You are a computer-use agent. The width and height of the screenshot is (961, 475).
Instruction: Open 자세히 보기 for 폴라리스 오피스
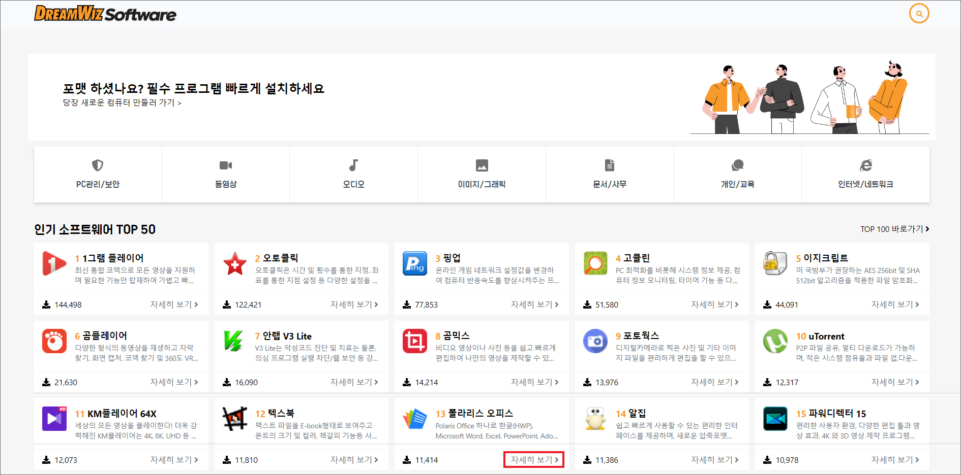tap(534, 460)
